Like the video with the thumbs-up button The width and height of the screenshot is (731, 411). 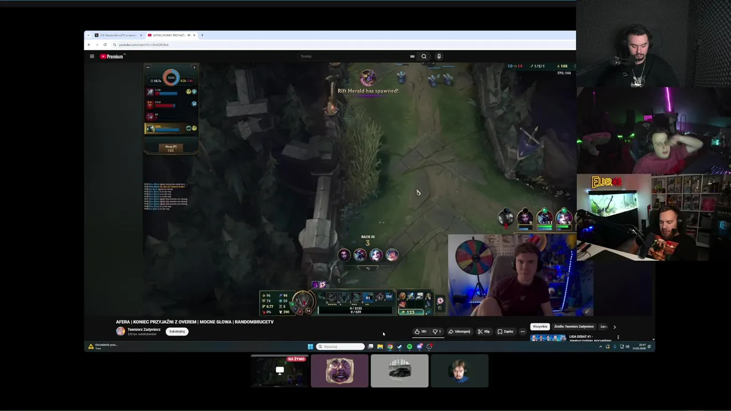(x=420, y=331)
